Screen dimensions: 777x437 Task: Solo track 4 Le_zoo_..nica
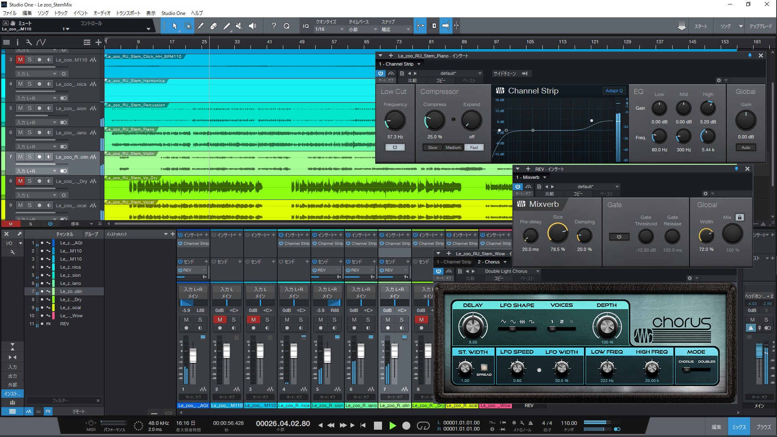pyautogui.click(x=30, y=84)
